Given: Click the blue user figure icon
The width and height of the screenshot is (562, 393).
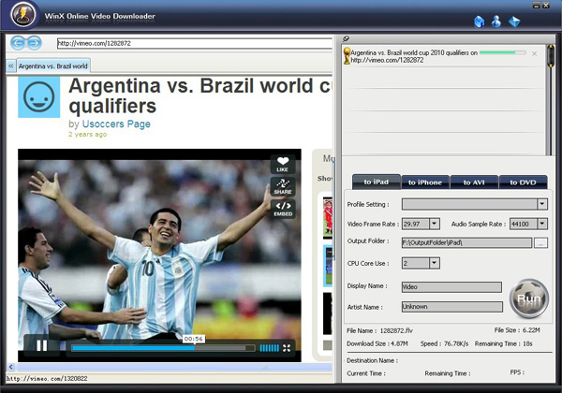Looking at the screenshot, I should pos(496,22).
